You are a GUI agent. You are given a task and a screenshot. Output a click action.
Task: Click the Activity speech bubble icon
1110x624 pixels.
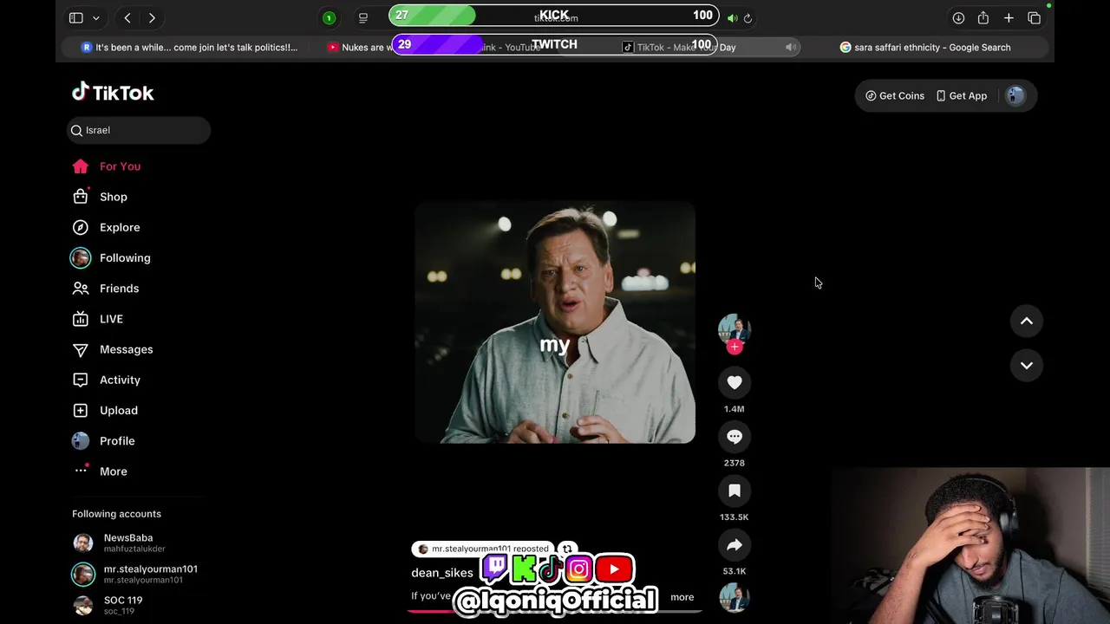point(81,380)
